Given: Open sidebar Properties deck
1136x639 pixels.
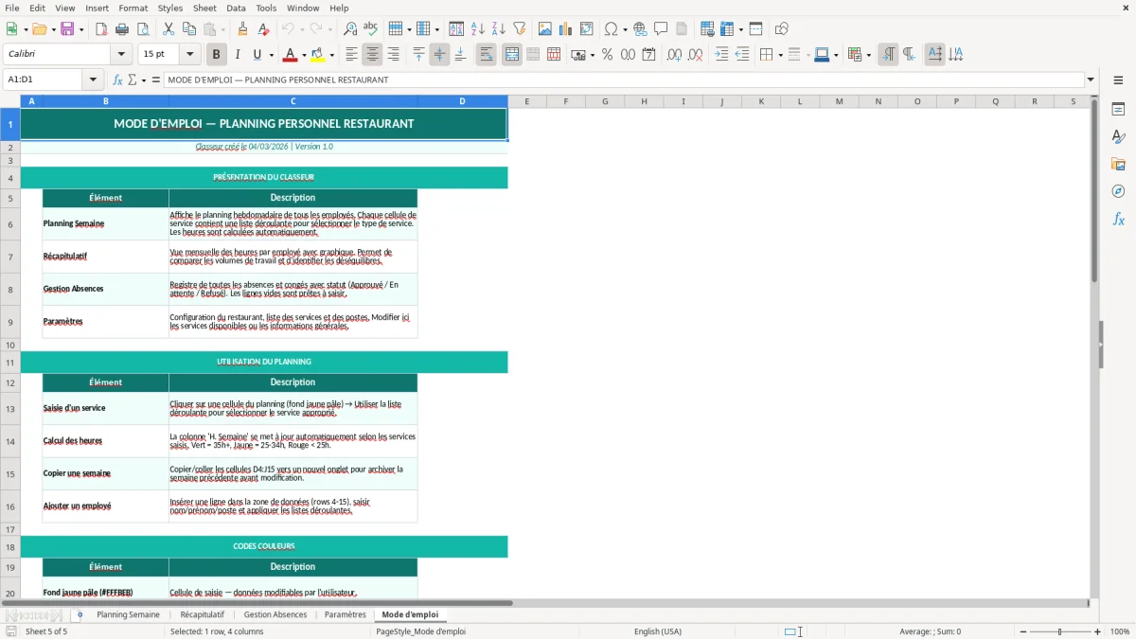Looking at the screenshot, I should pos(1118,109).
